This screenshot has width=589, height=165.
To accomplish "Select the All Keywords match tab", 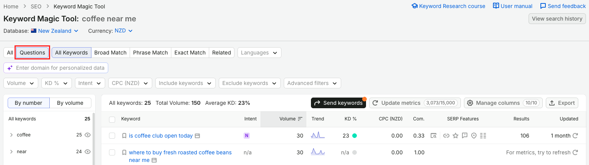I will click(72, 53).
